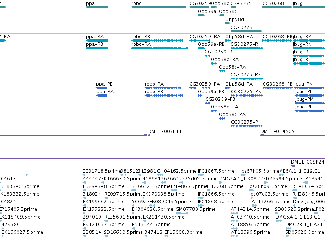Open the CG30275-PH protein feature
Screen dimensions: 325x238
247,126
